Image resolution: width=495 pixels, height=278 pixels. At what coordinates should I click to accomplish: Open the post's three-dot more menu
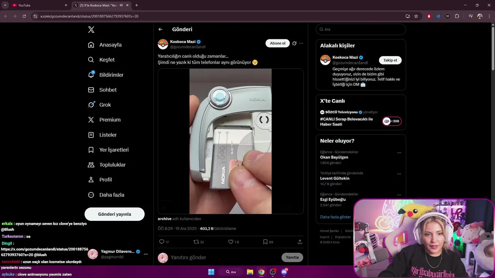[x=301, y=43]
